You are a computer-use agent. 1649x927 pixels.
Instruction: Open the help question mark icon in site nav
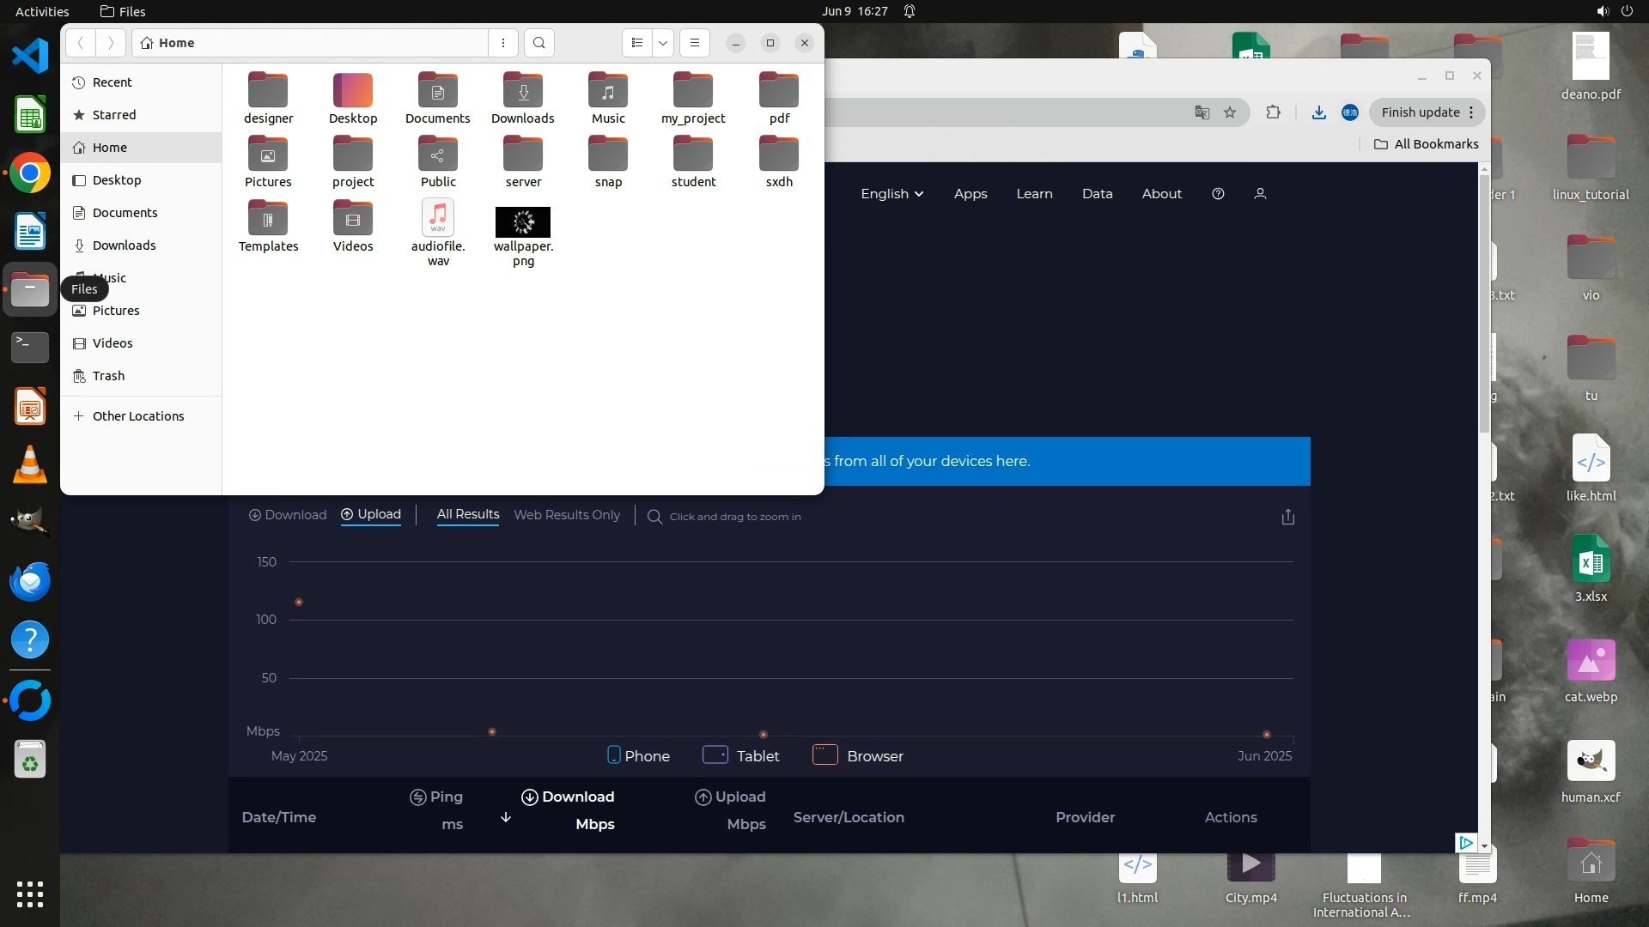click(1218, 194)
